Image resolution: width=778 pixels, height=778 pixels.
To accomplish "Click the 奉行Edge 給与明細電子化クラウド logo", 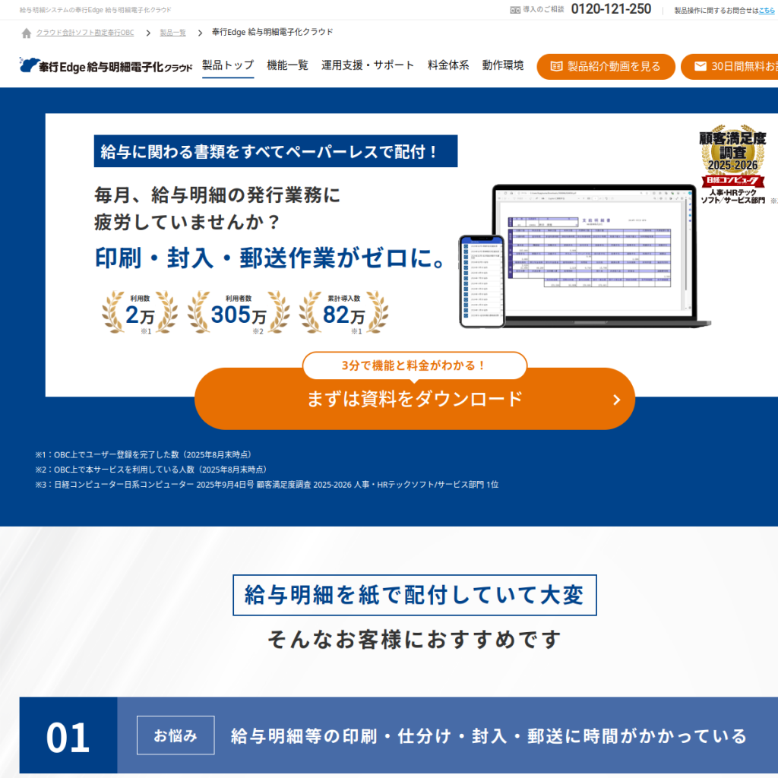I will coord(106,66).
